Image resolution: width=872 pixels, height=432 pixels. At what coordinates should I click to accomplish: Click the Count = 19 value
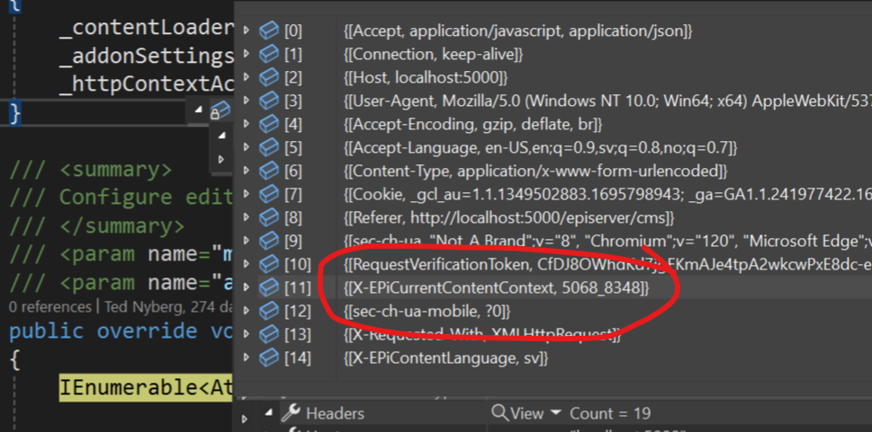[611, 413]
